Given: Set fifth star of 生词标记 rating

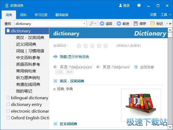Looking at the screenshot, I should click(x=106, y=46).
